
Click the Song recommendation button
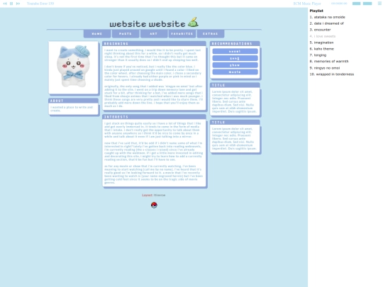(x=235, y=58)
